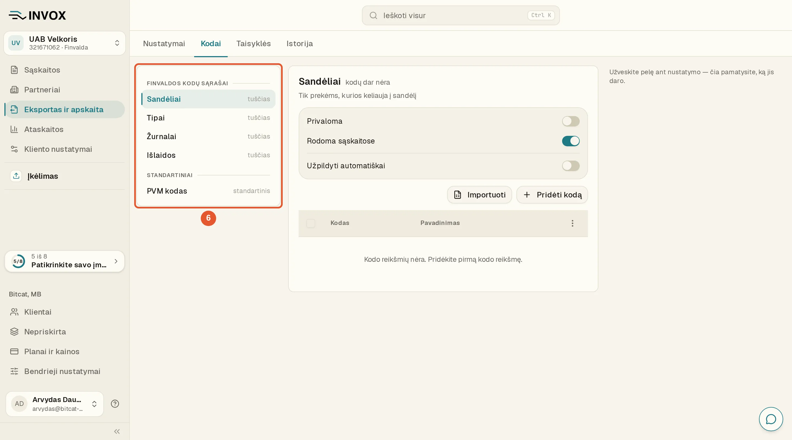Open Nepriskirta layers icon item
792x440 pixels.
[14, 331]
